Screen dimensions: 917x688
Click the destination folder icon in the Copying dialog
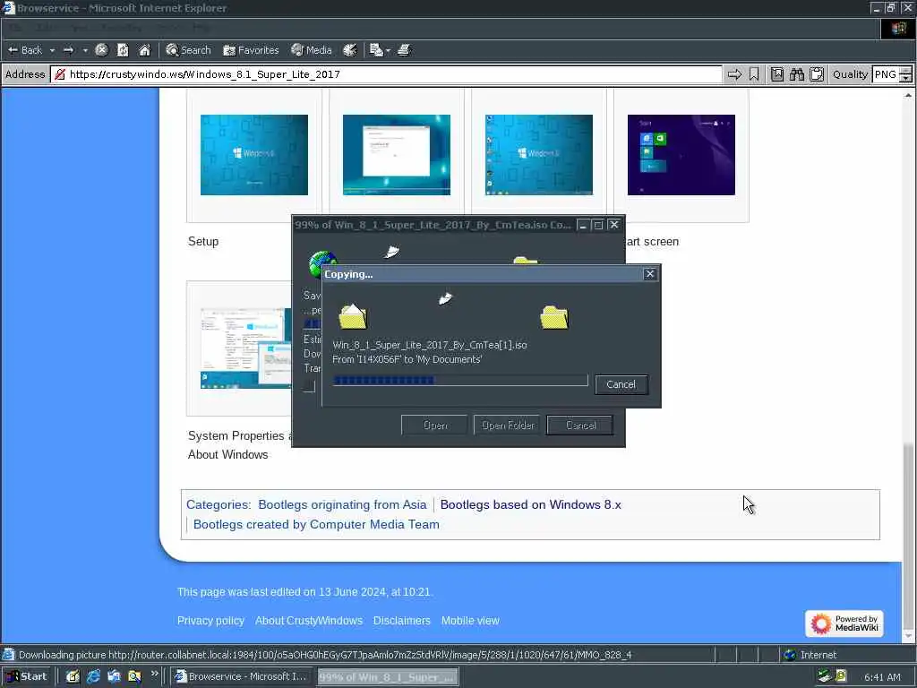553,317
